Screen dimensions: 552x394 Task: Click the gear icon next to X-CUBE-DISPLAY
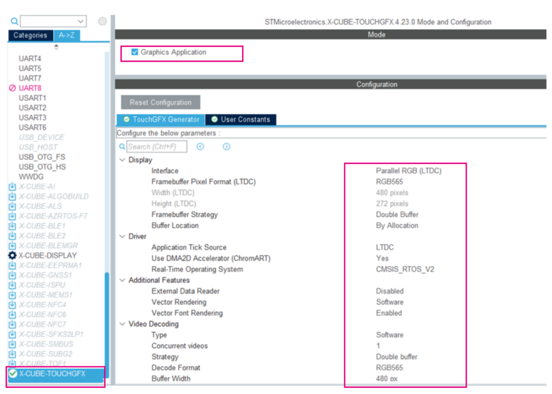coord(12,256)
